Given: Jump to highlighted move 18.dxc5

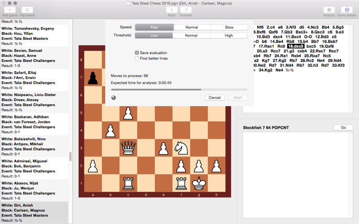Looking at the screenshot, I should pyautogui.click(x=296, y=46).
